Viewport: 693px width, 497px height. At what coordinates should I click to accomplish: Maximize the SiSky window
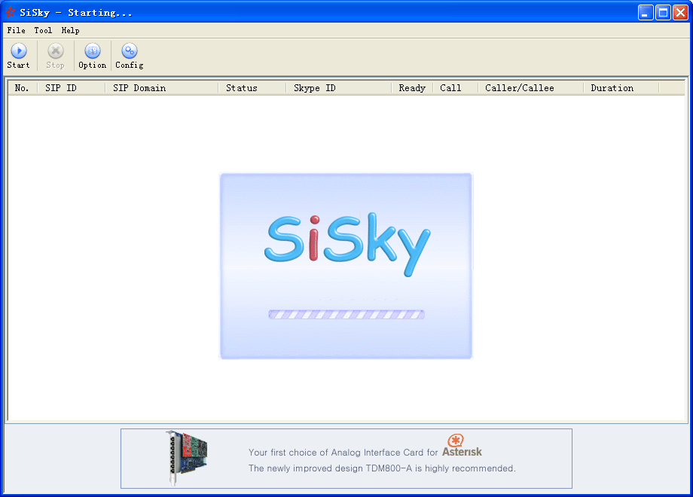(663, 12)
